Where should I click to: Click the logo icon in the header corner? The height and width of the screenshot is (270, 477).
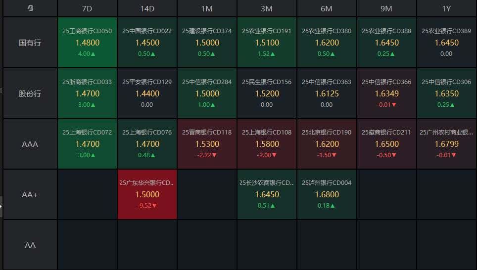click(x=30, y=8)
